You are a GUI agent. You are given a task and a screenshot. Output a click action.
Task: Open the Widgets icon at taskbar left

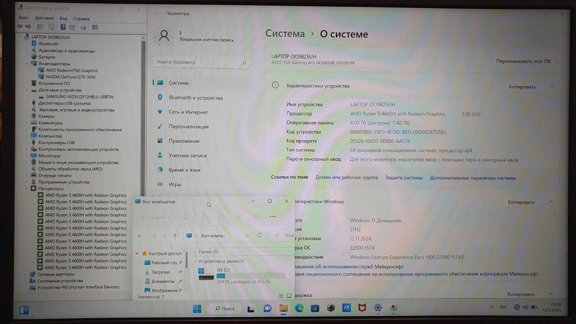pyautogui.click(x=24, y=310)
